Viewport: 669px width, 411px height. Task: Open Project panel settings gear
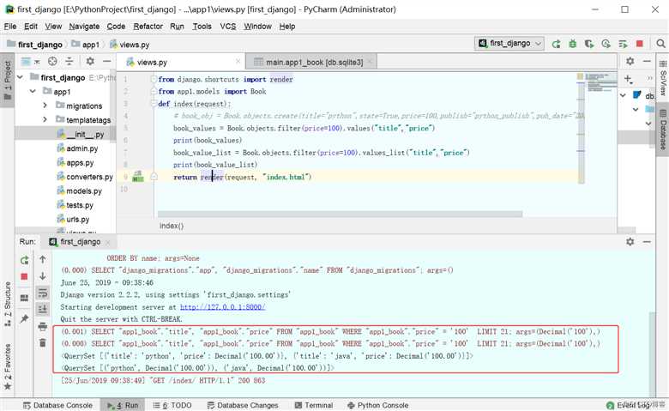[x=90, y=62]
